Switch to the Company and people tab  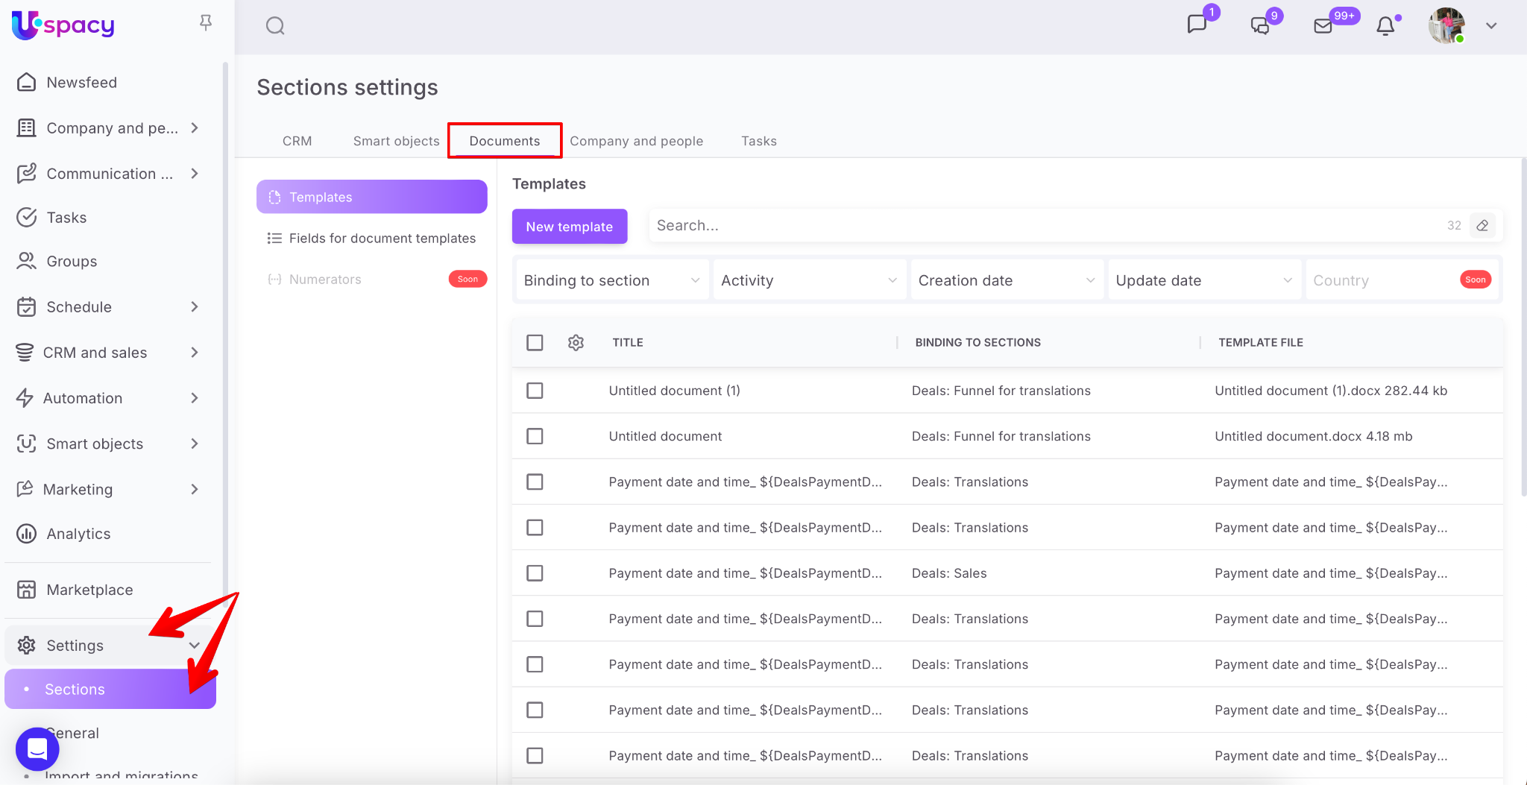tap(636, 141)
